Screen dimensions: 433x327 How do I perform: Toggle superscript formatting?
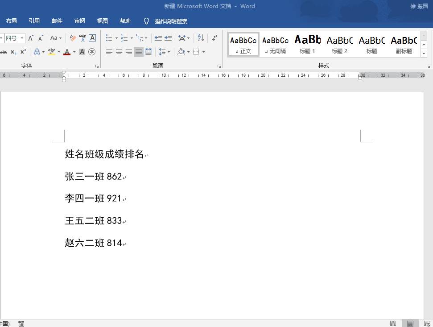(x=24, y=52)
